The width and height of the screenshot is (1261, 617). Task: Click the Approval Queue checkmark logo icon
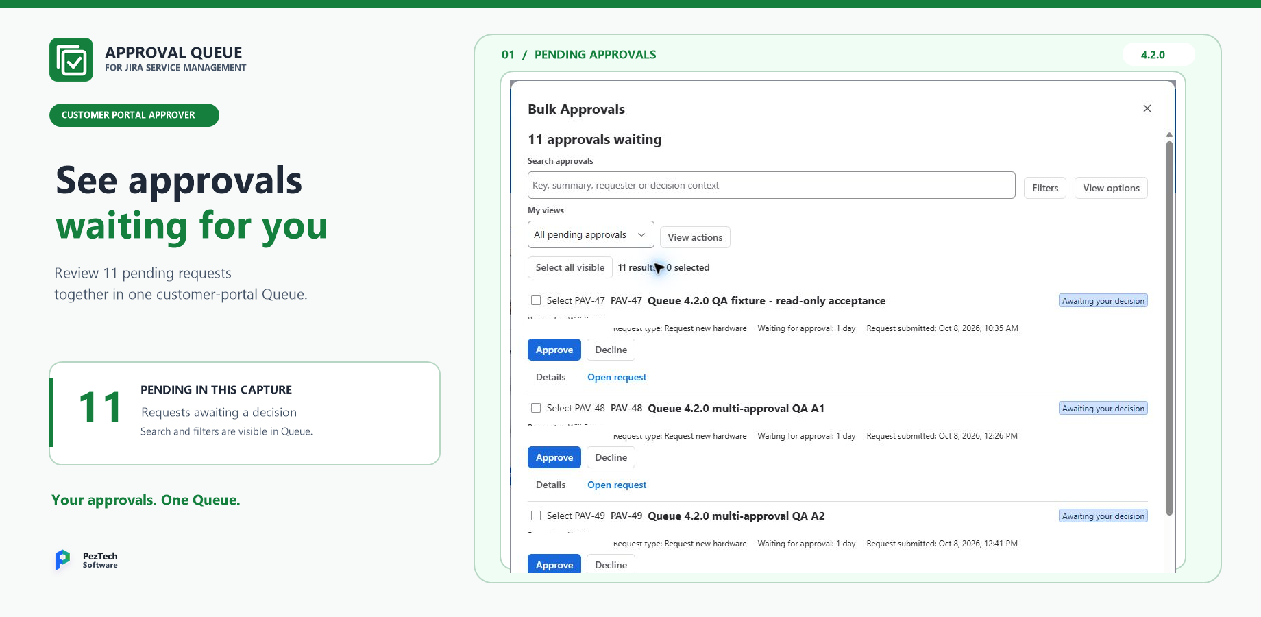pyautogui.click(x=71, y=60)
